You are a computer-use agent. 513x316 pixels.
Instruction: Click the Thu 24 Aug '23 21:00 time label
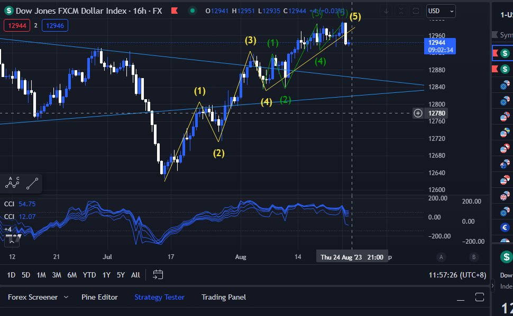(352, 257)
